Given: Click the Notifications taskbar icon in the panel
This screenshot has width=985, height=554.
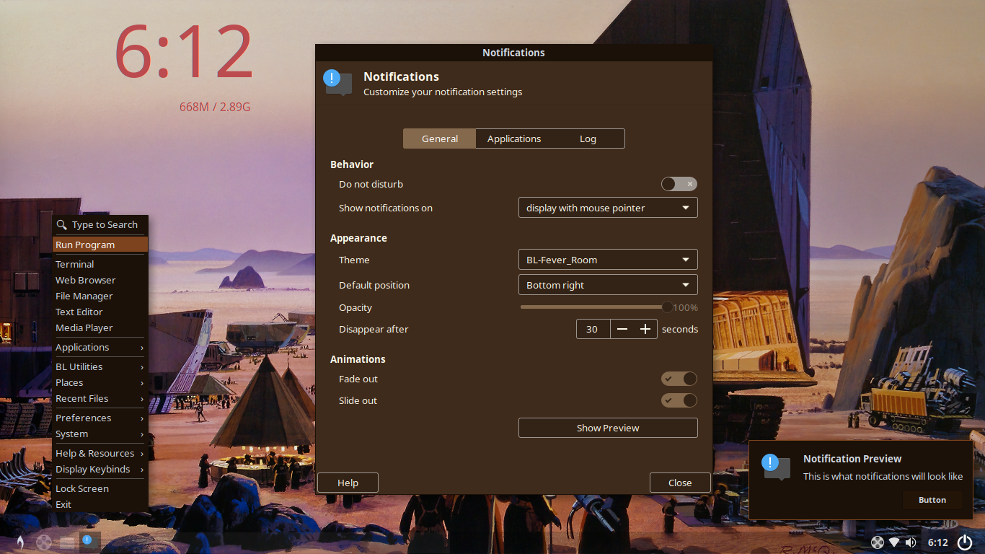Looking at the screenshot, I should coord(89,542).
